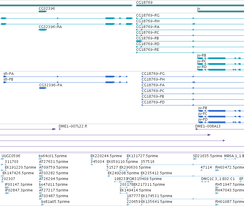Select EST EK220244.5prime
Viewport: 244px width, 206px height.
click(x=106, y=156)
